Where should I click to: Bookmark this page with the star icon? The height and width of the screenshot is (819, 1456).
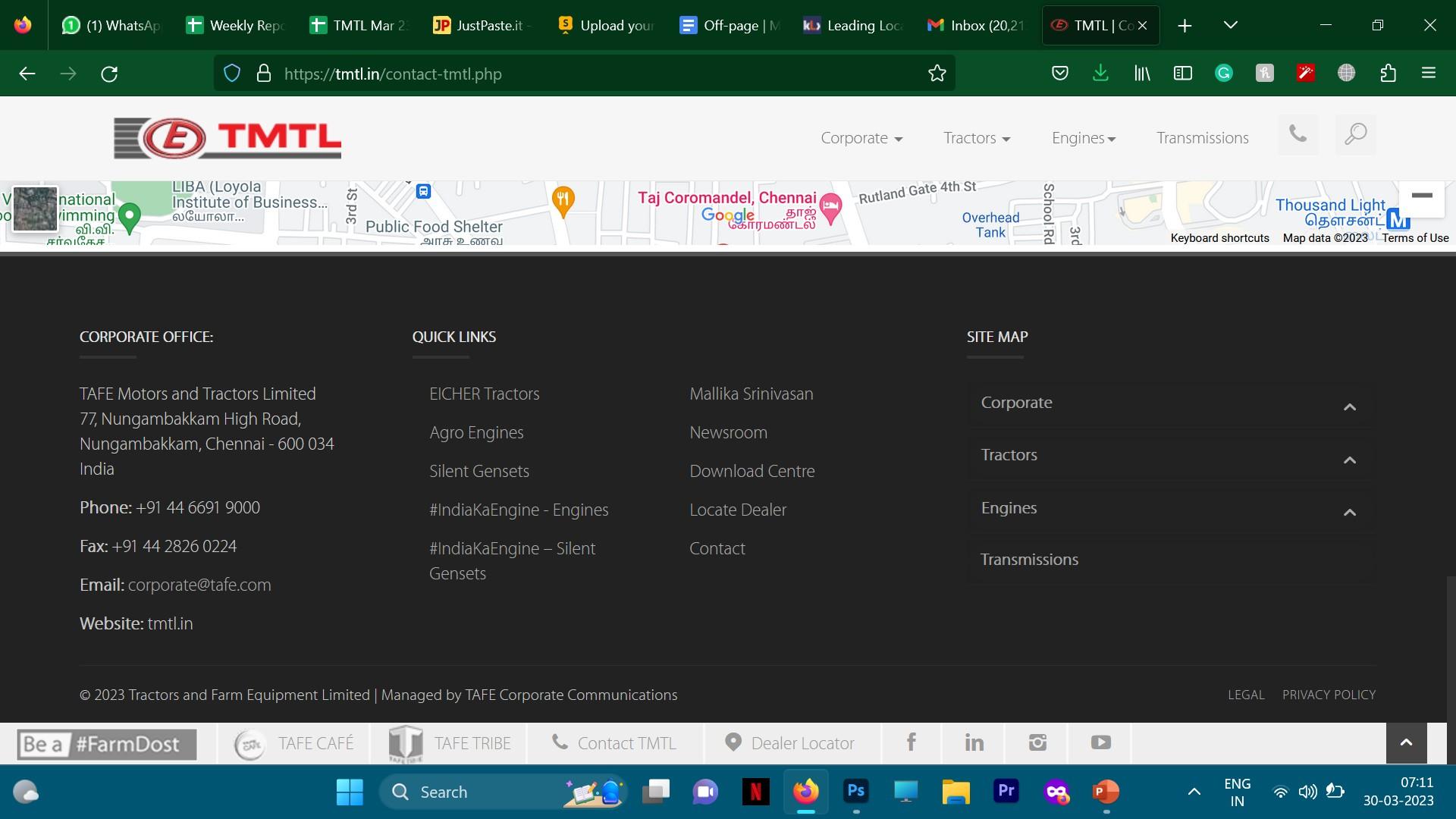click(x=937, y=74)
